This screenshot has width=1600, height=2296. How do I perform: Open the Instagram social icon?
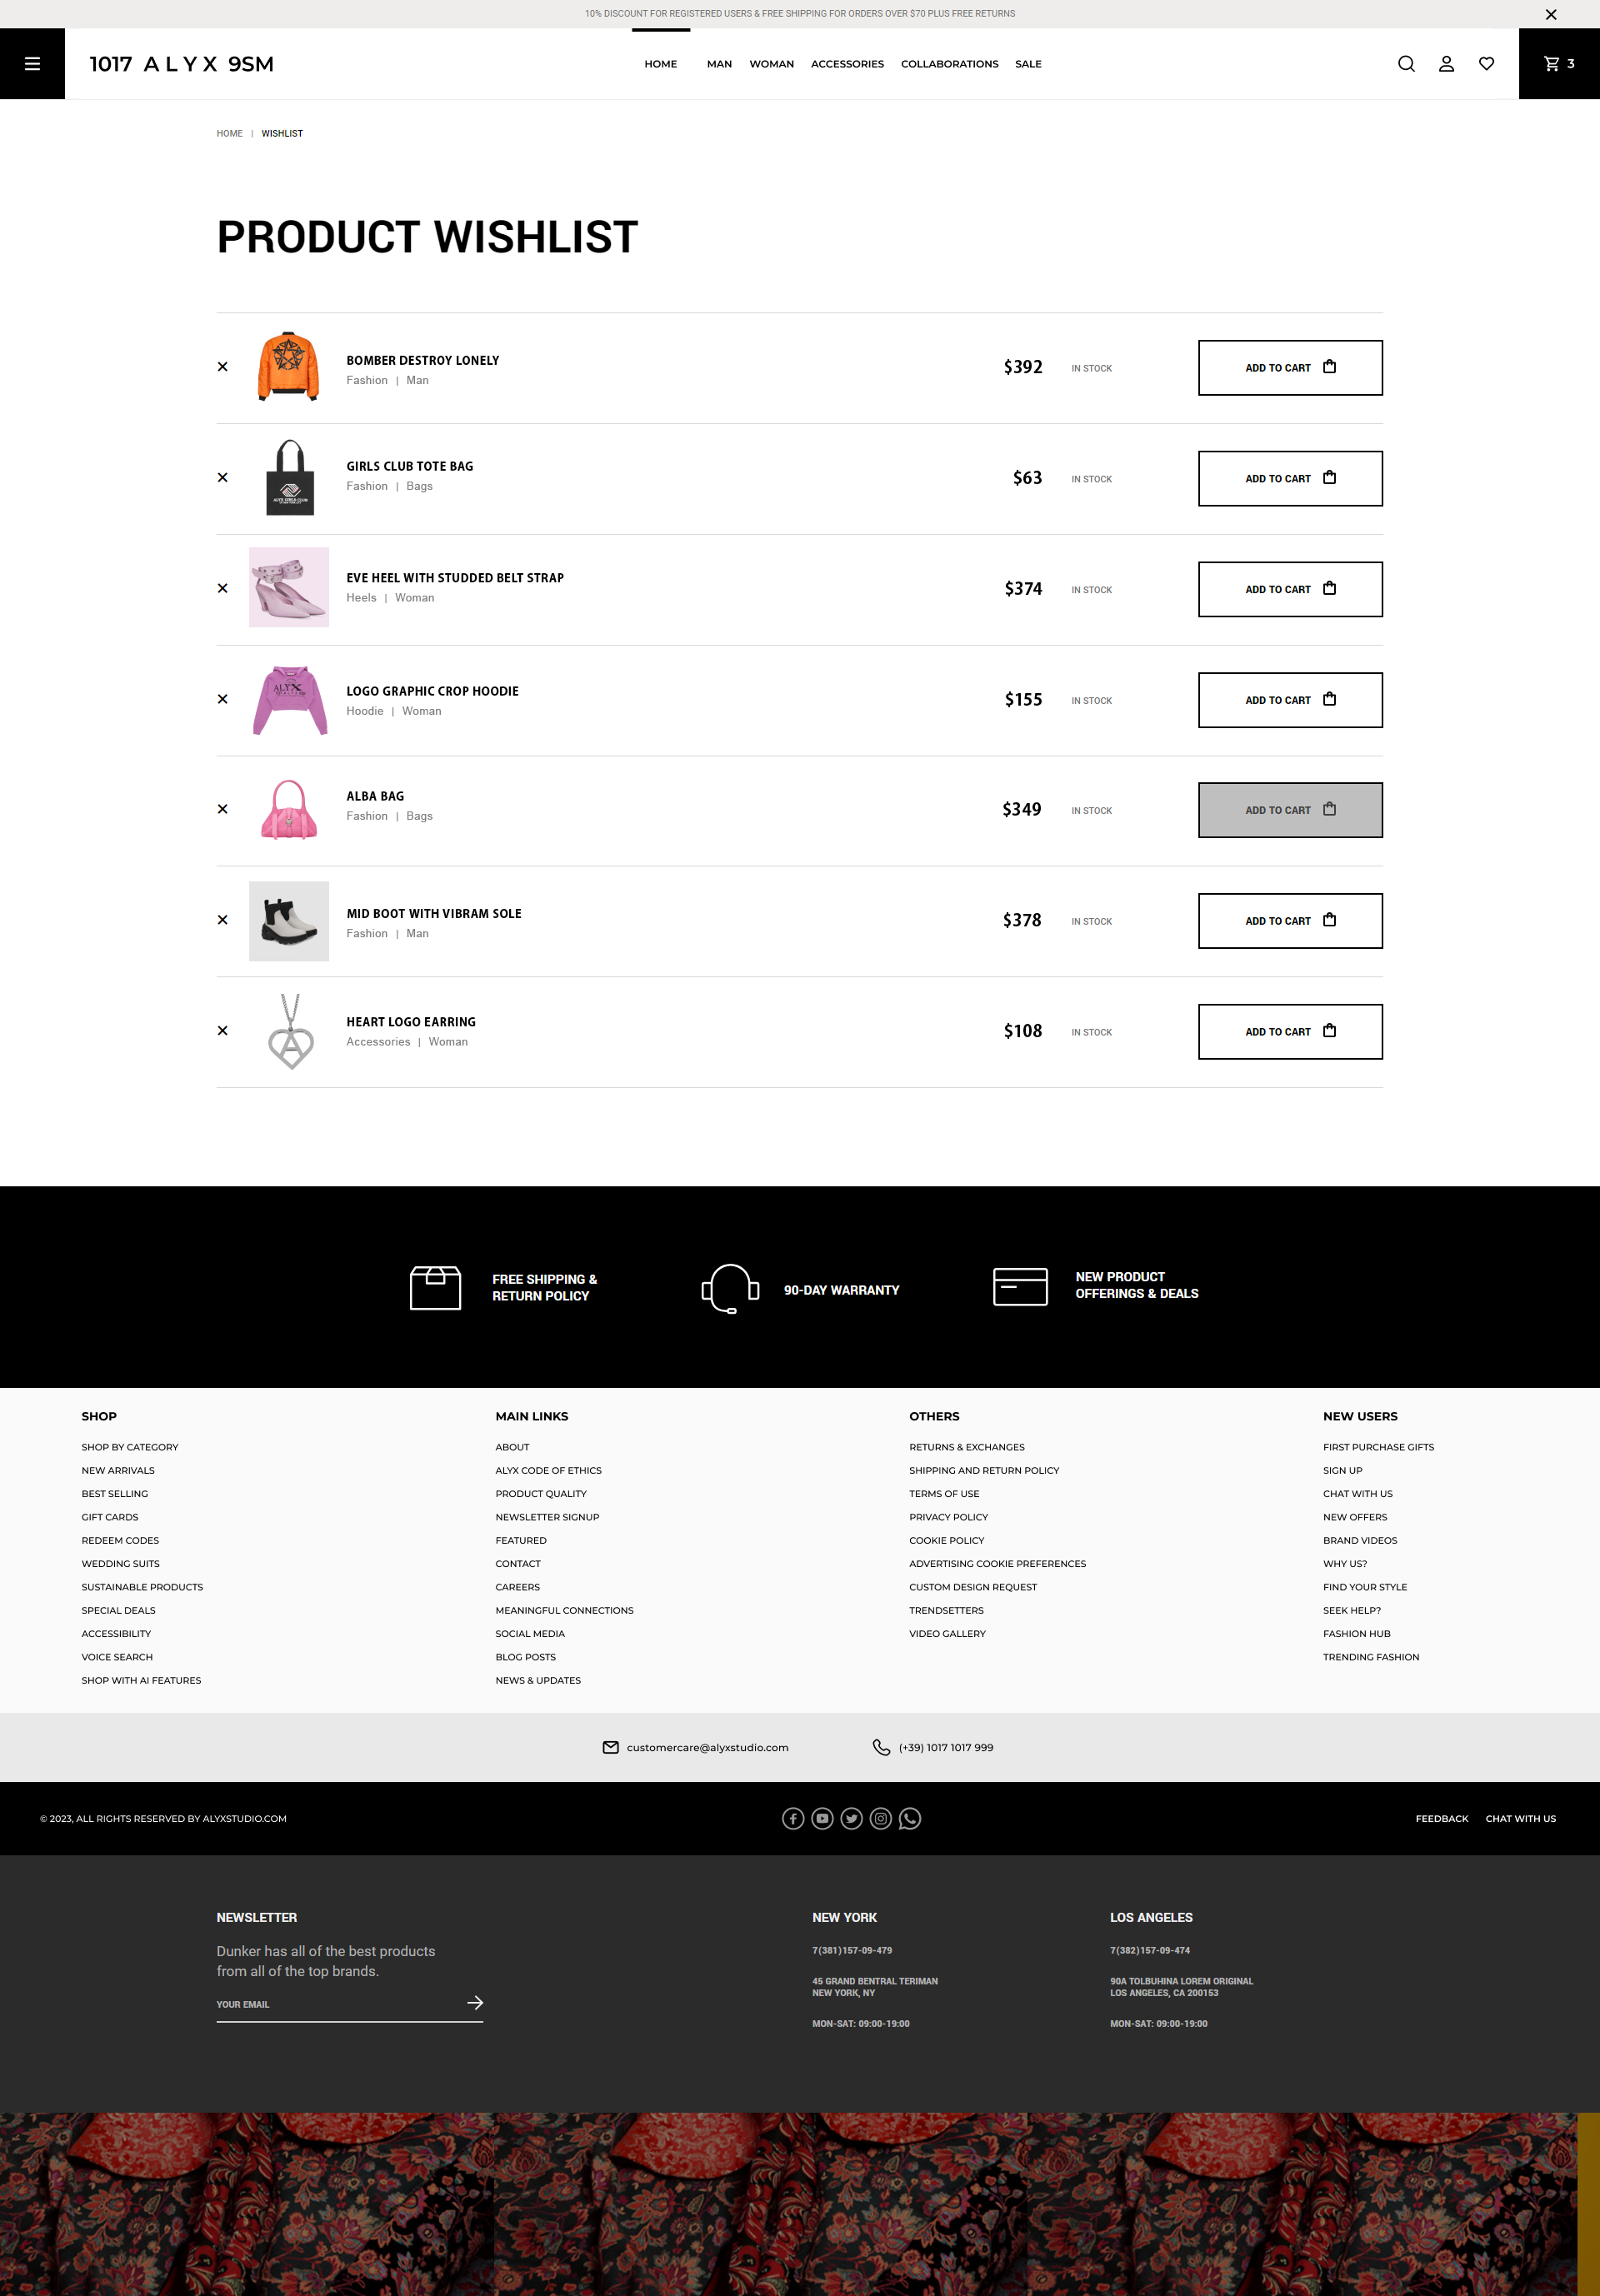(880, 1819)
